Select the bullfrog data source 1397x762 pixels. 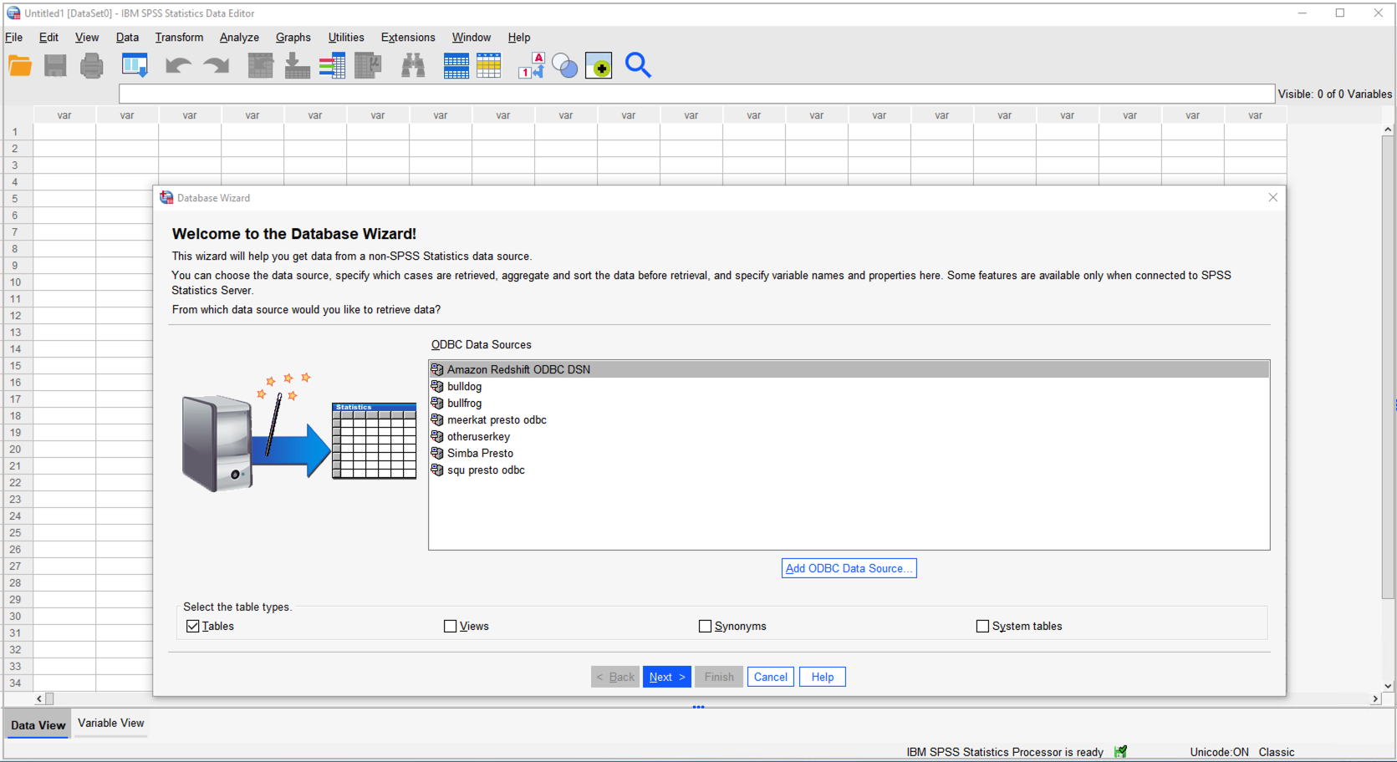click(x=849, y=403)
